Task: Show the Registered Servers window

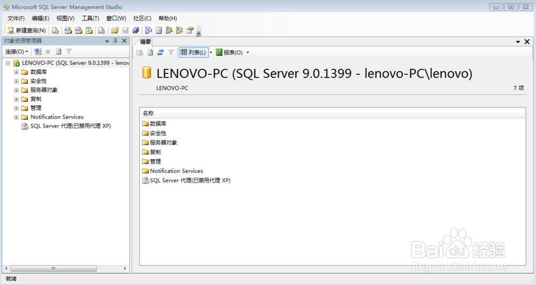Action: (x=148, y=31)
